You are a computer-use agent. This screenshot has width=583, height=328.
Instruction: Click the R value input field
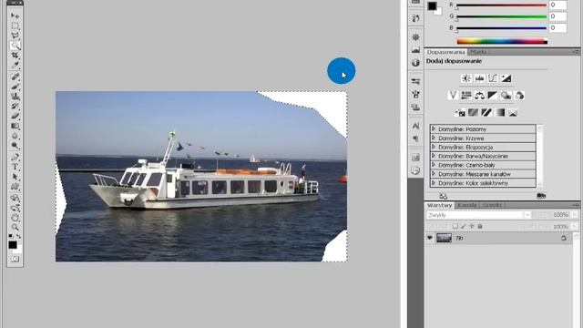click(x=557, y=5)
